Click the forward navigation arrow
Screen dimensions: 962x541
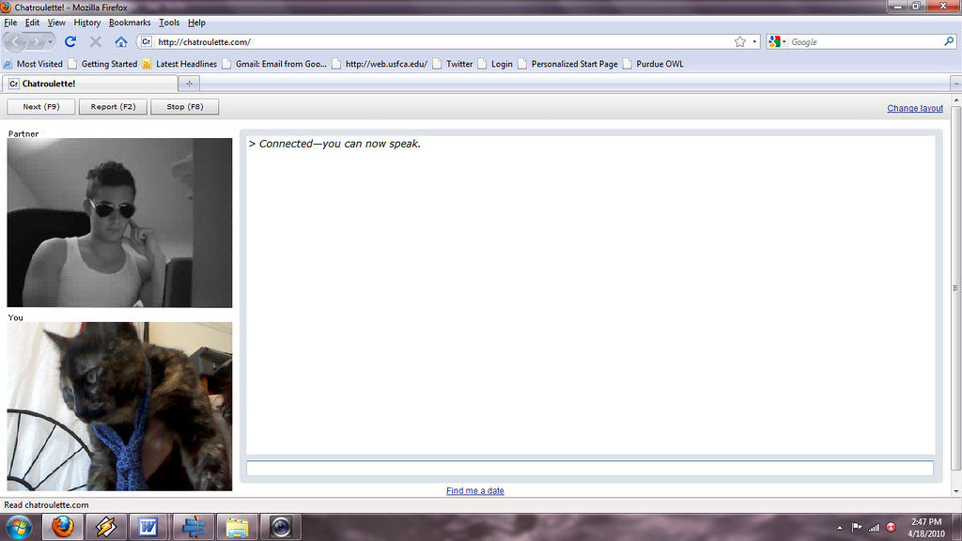35,41
